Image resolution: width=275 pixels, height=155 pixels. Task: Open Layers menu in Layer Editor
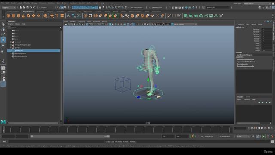click(239, 99)
